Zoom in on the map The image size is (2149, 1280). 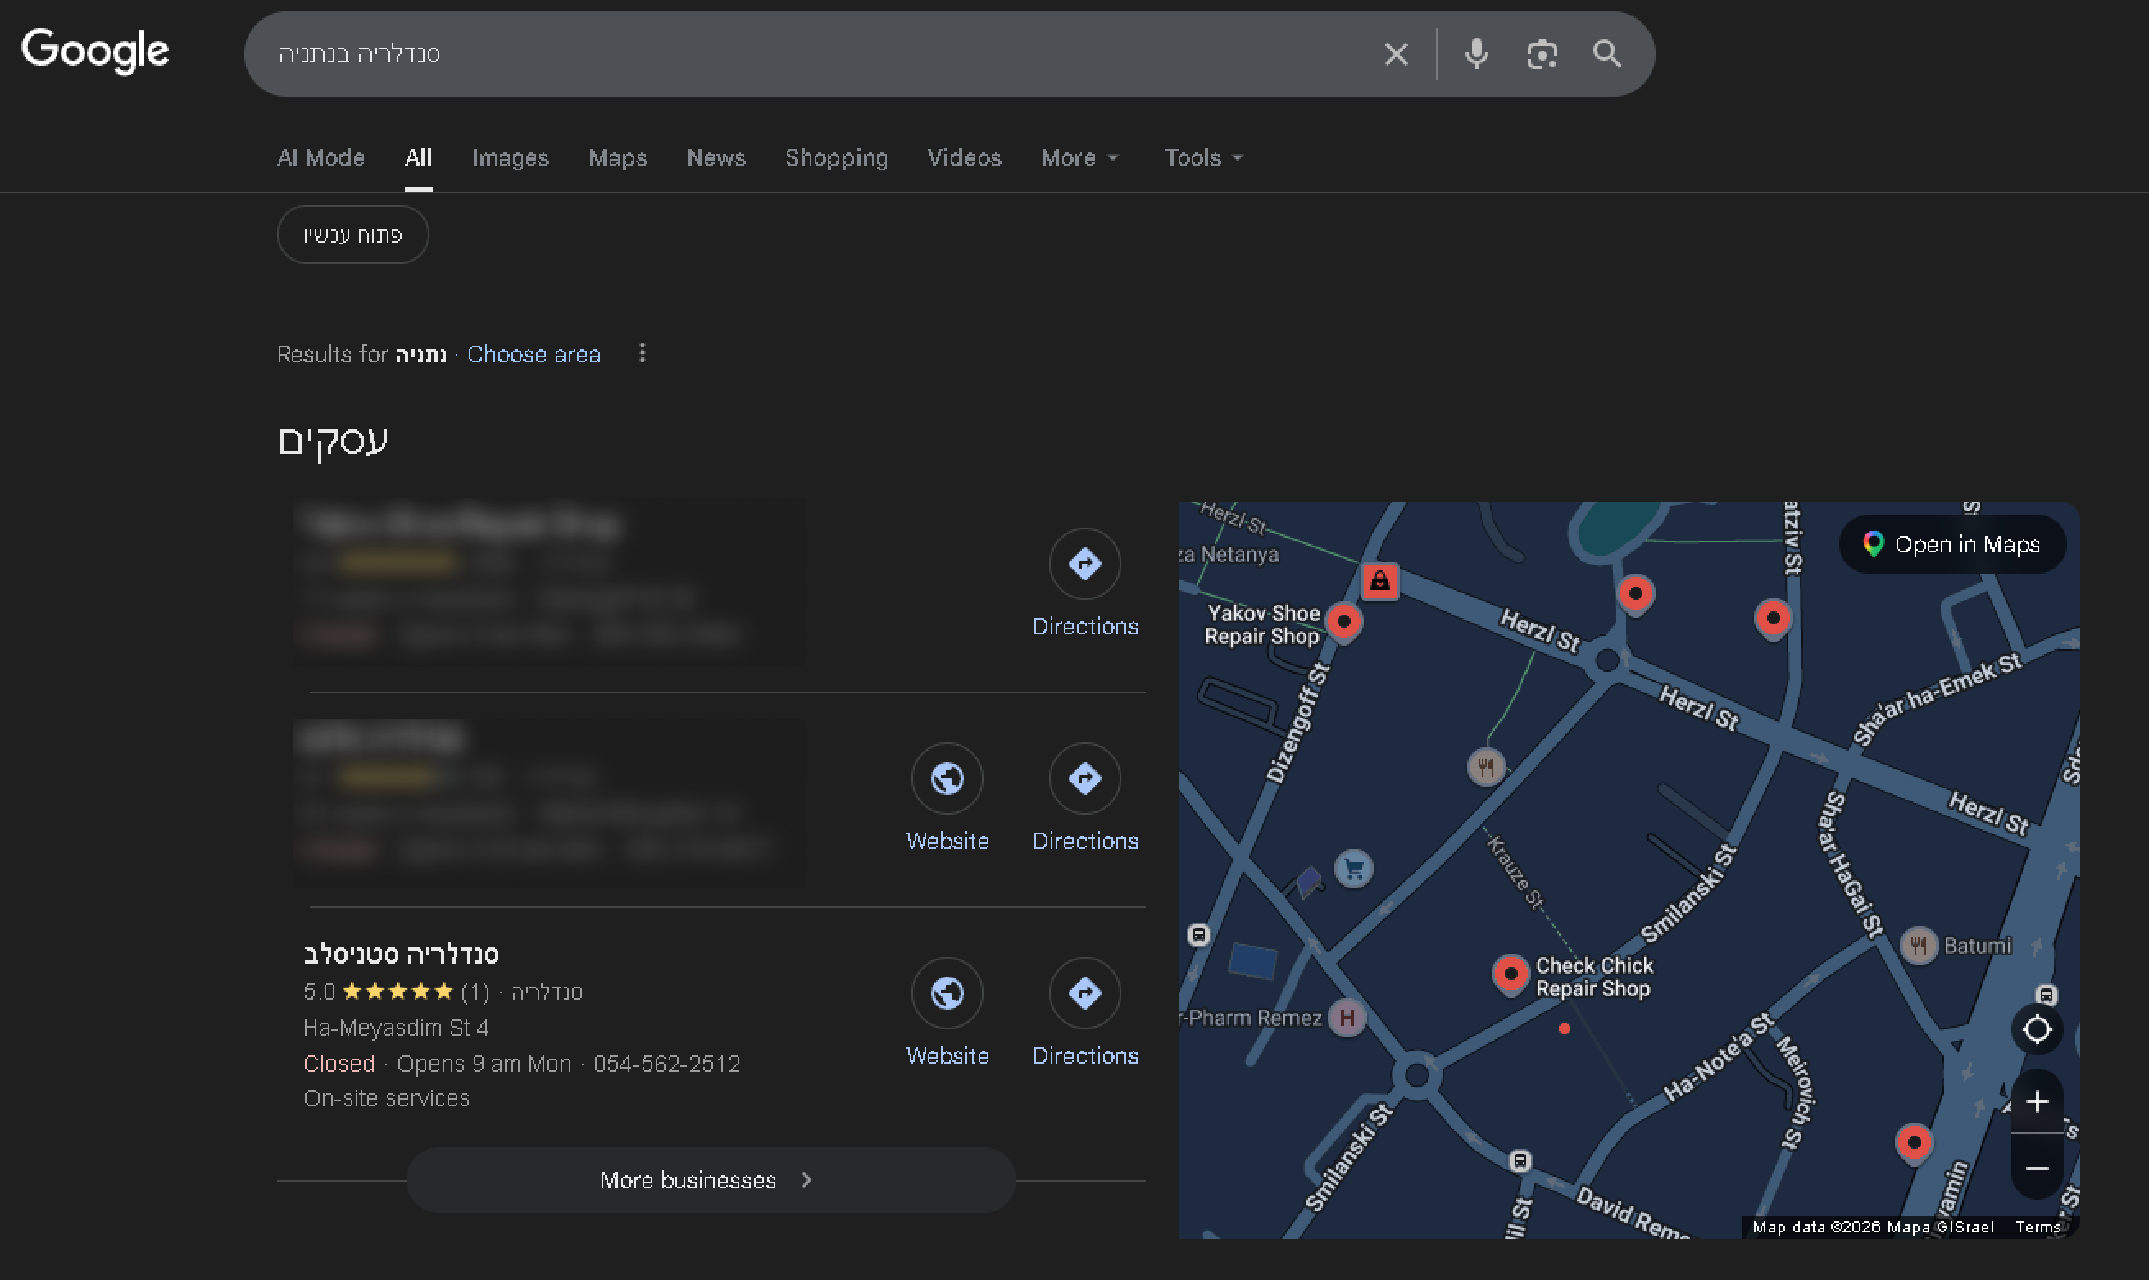(x=2036, y=1101)
